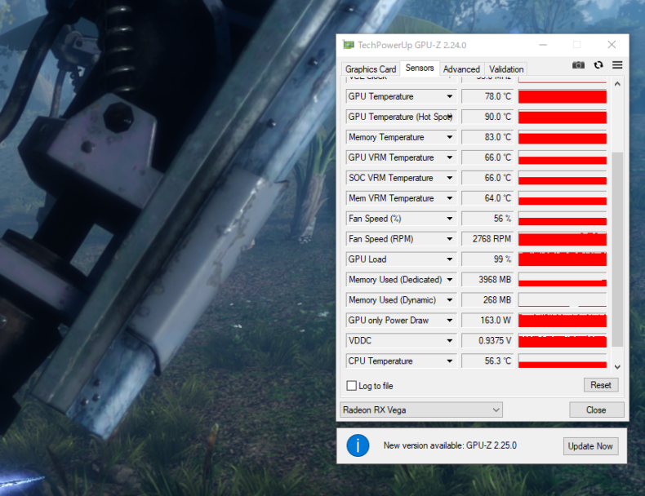Click the Close button at bottom

tap(596, 410)
